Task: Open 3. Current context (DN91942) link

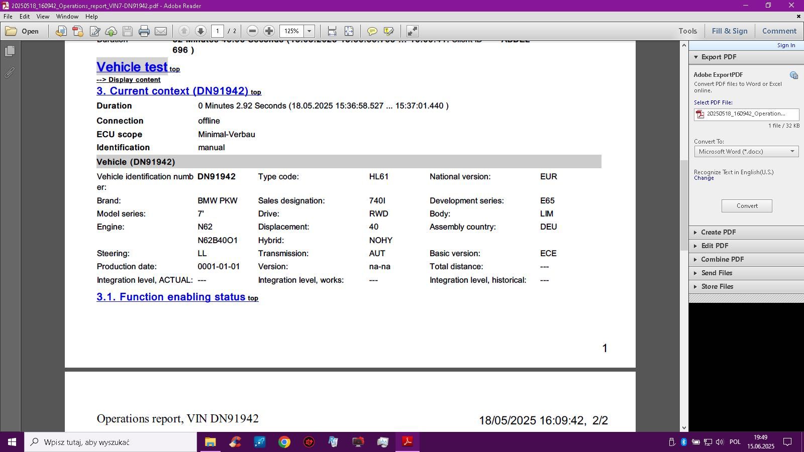Action: coord(172,91)
